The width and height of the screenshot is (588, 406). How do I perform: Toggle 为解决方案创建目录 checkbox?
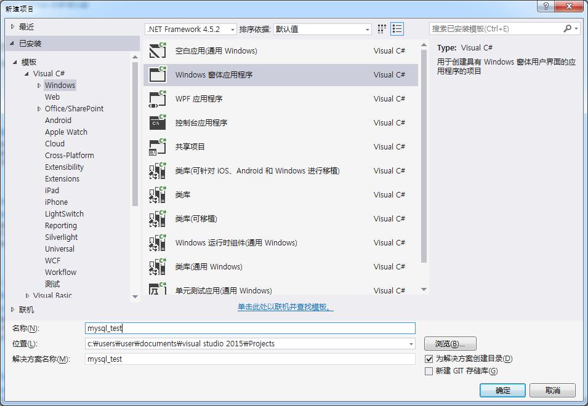429,359
